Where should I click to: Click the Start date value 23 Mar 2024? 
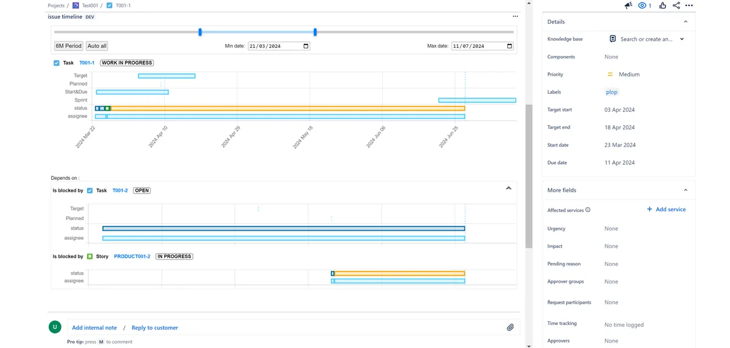[x=620, y=145]
